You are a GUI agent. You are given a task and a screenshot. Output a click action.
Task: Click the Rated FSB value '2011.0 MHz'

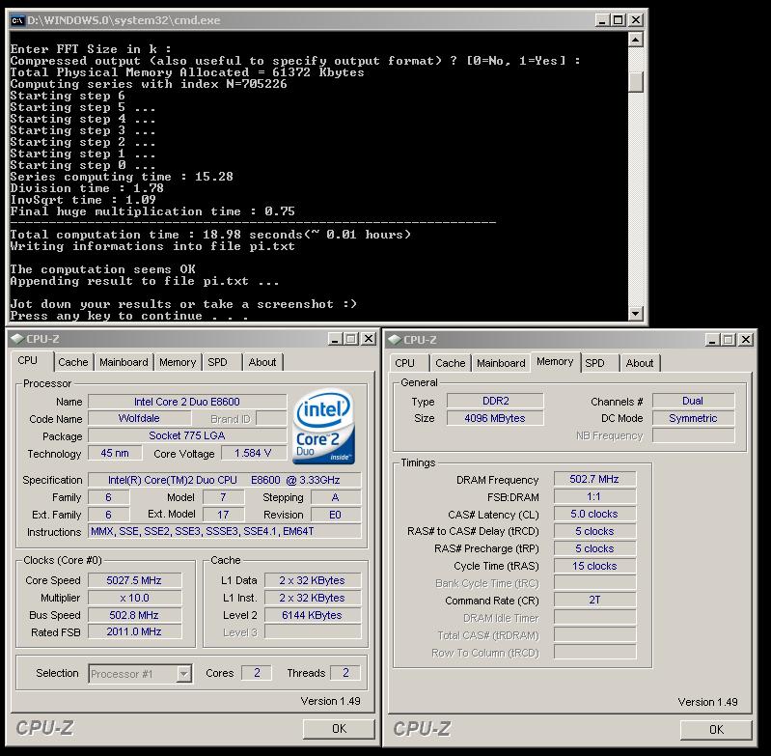(x=135, y=631)
